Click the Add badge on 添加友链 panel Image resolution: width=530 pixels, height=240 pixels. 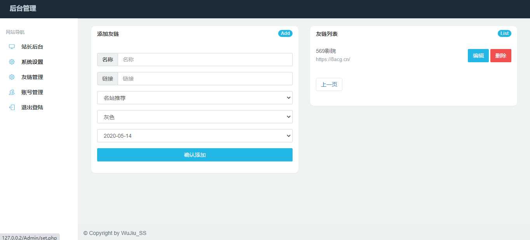pos(286,33)
